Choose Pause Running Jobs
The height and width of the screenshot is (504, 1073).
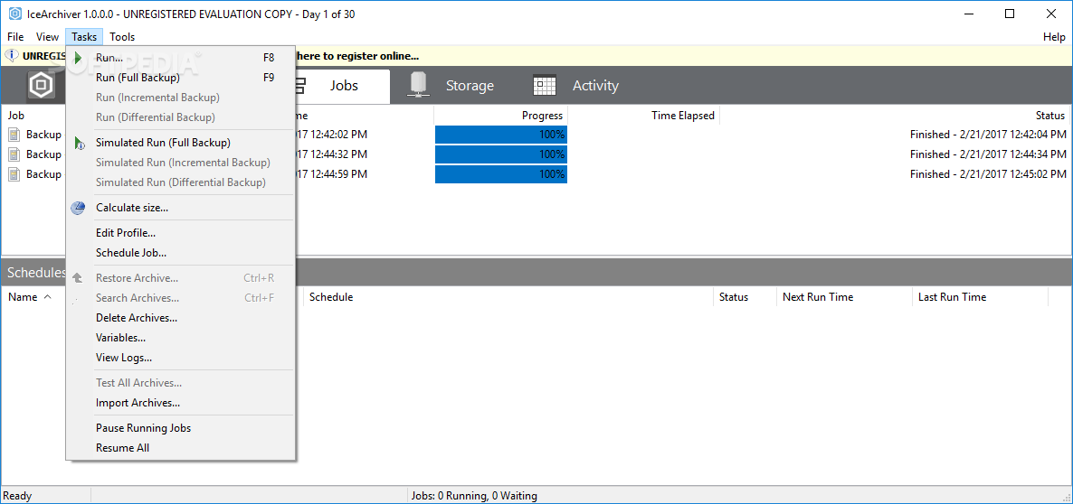tap(181, 428)
